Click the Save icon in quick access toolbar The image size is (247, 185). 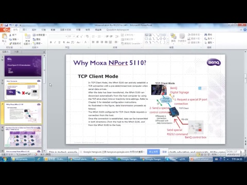coord(6,25)
